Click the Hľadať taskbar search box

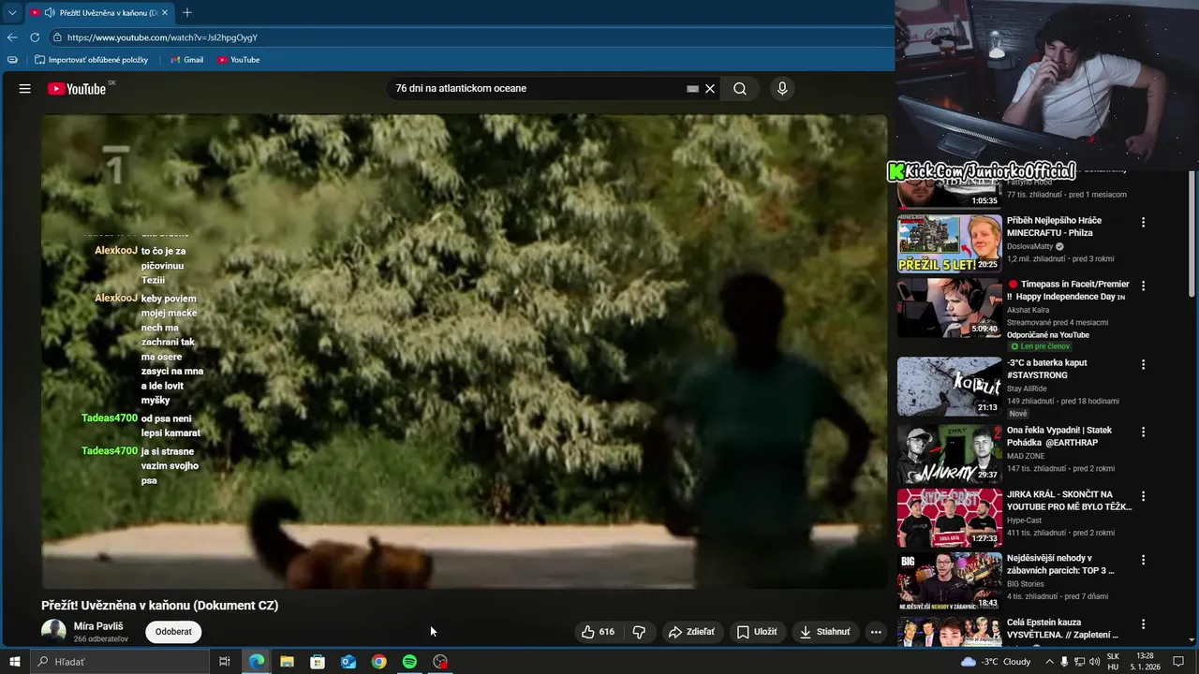(x=119, y=662)
